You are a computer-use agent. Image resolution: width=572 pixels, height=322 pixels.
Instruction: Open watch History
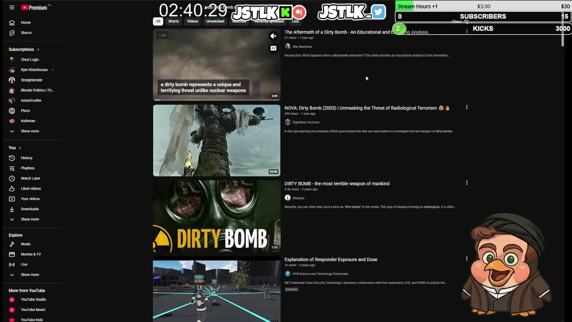pyautogui.click(x=26, y=158)
